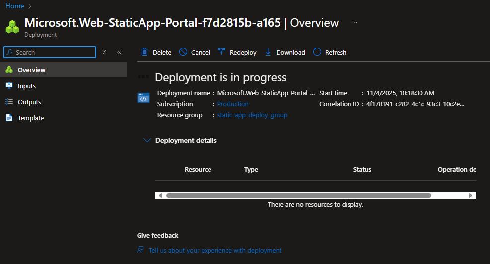Click the Inputs sidebar icon
490x264 pixels.
(x=9, y=86)
